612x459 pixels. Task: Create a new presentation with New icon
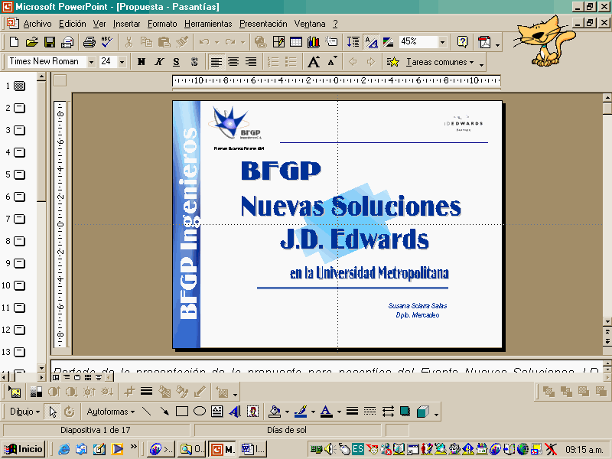pyautogui.click(x=14, y=42)
